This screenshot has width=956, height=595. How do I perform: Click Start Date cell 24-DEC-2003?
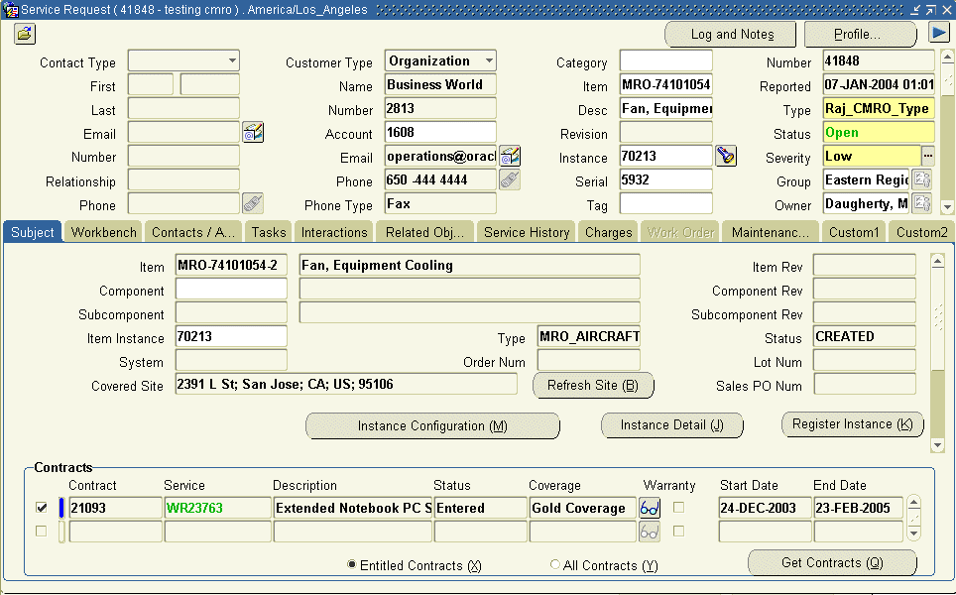(x=766, y=508)
